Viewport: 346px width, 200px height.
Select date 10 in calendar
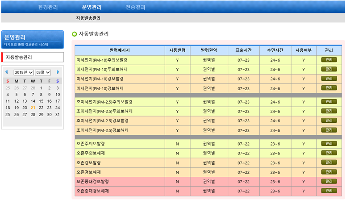pos(58,95)
